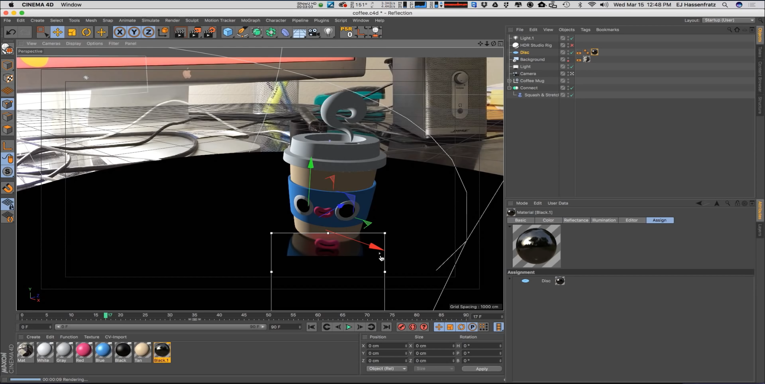Click the PSR reset icon

click(x=346, y=32)
